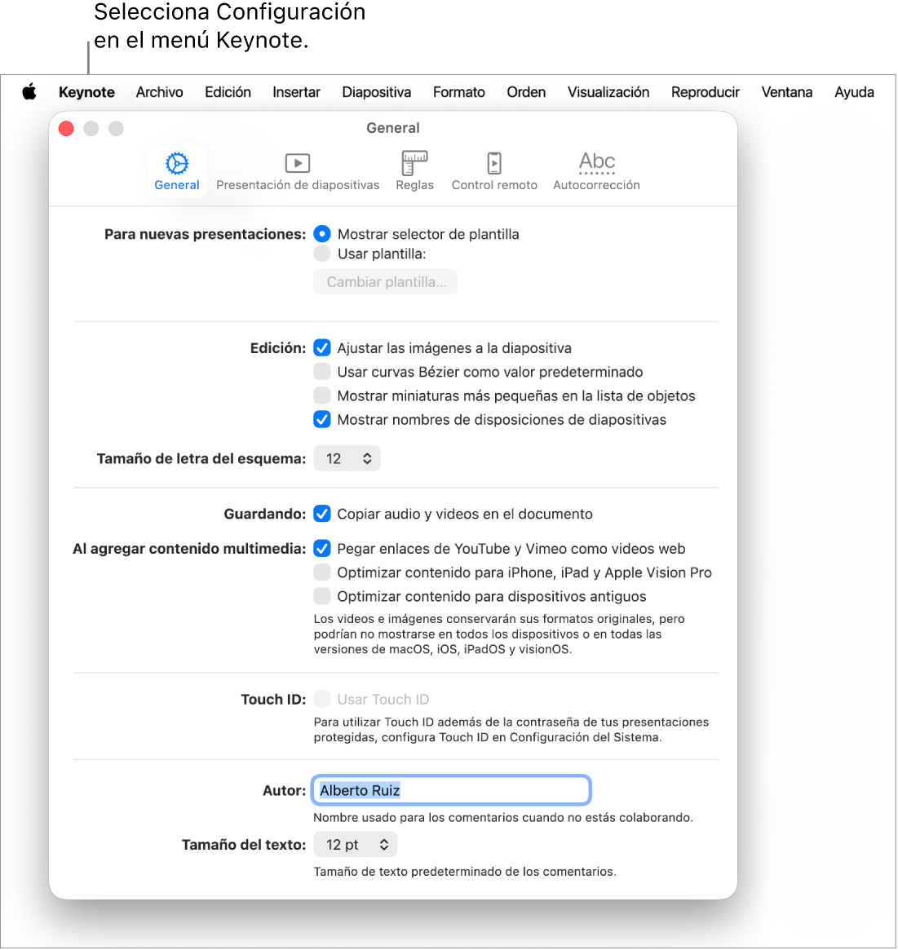Open the Tamaño del texto dropdown showing 12 pt
The image size is (898, 950).
coord(355,844)
